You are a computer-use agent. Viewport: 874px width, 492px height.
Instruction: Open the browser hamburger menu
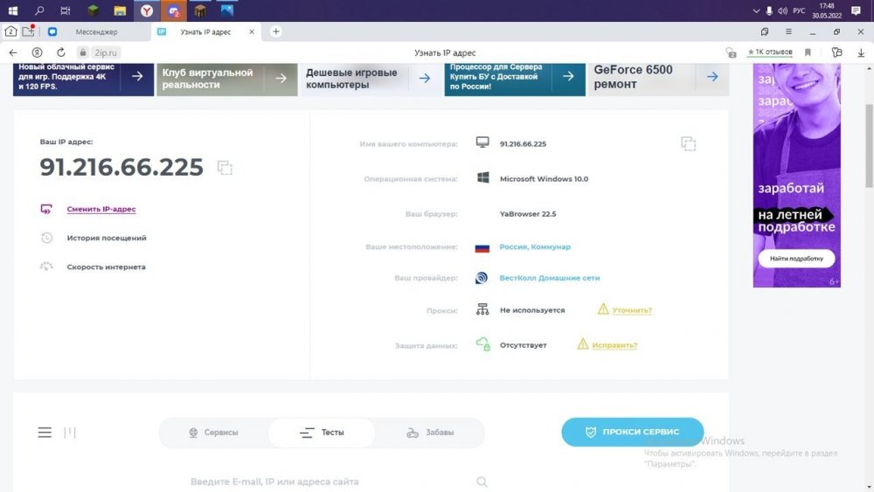[788, 31]
